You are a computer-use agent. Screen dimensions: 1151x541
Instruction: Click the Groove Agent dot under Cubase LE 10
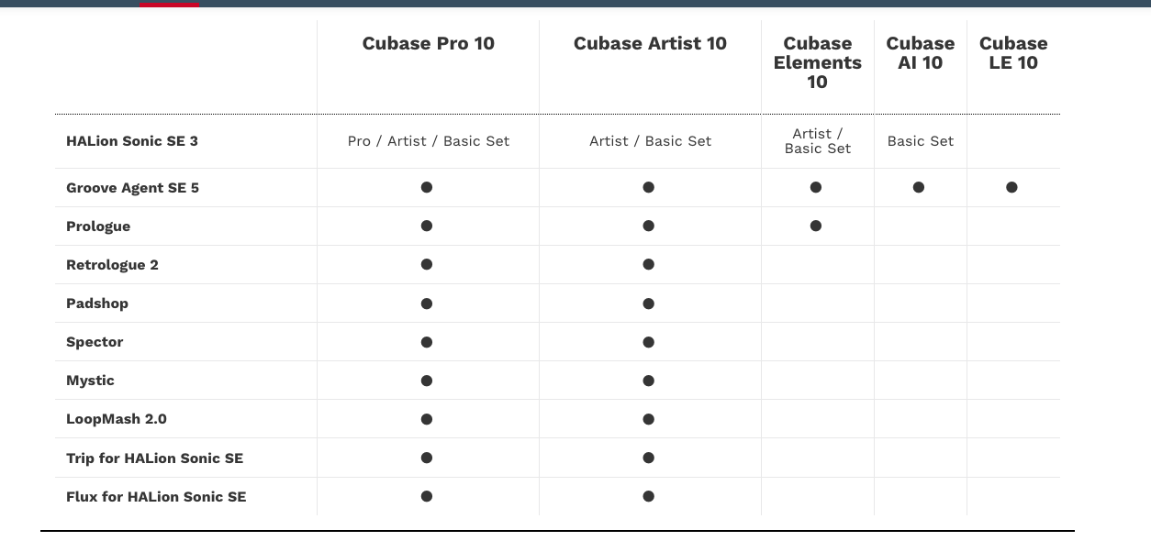tap(1011, 187)
